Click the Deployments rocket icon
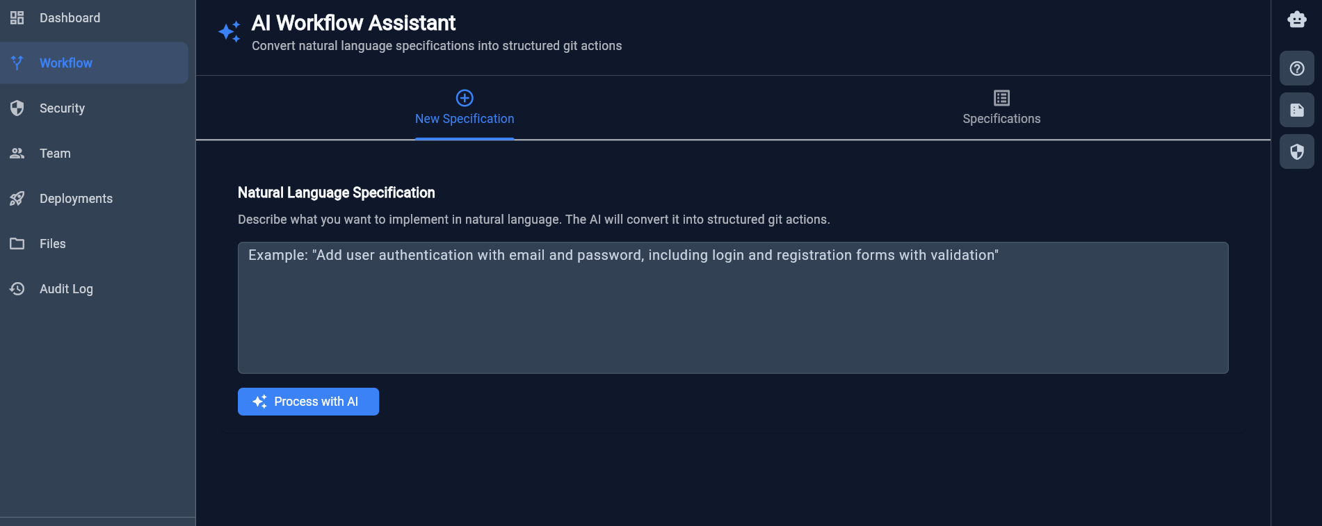 click(17, 199)
